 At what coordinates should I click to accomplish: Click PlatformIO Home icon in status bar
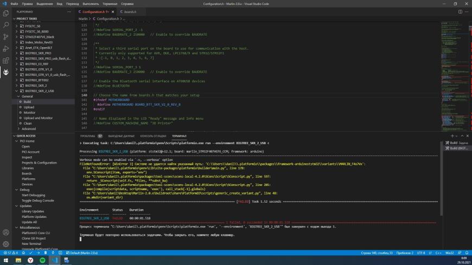tap(23, 253)
